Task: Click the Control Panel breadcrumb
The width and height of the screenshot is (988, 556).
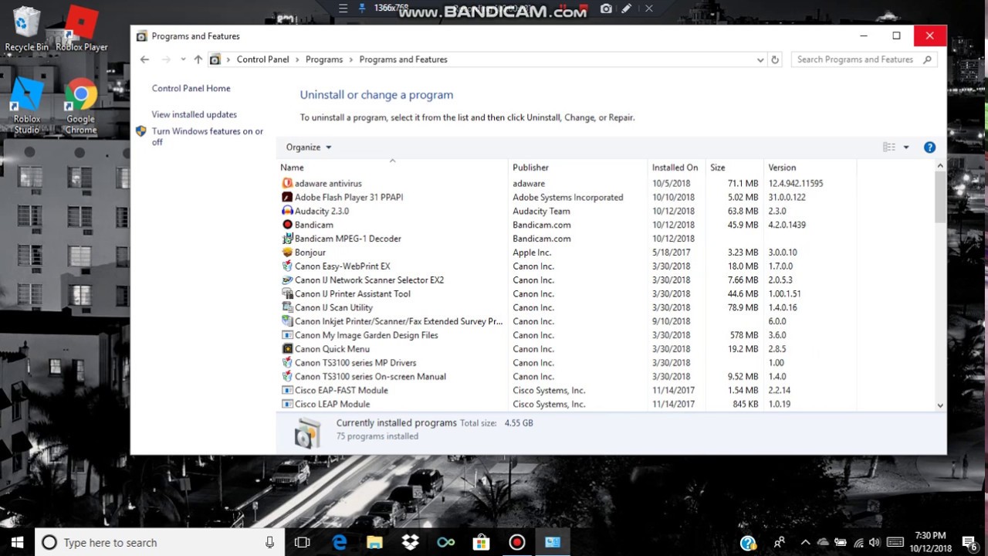Action: pyautogui.click(x=262, y=59)
